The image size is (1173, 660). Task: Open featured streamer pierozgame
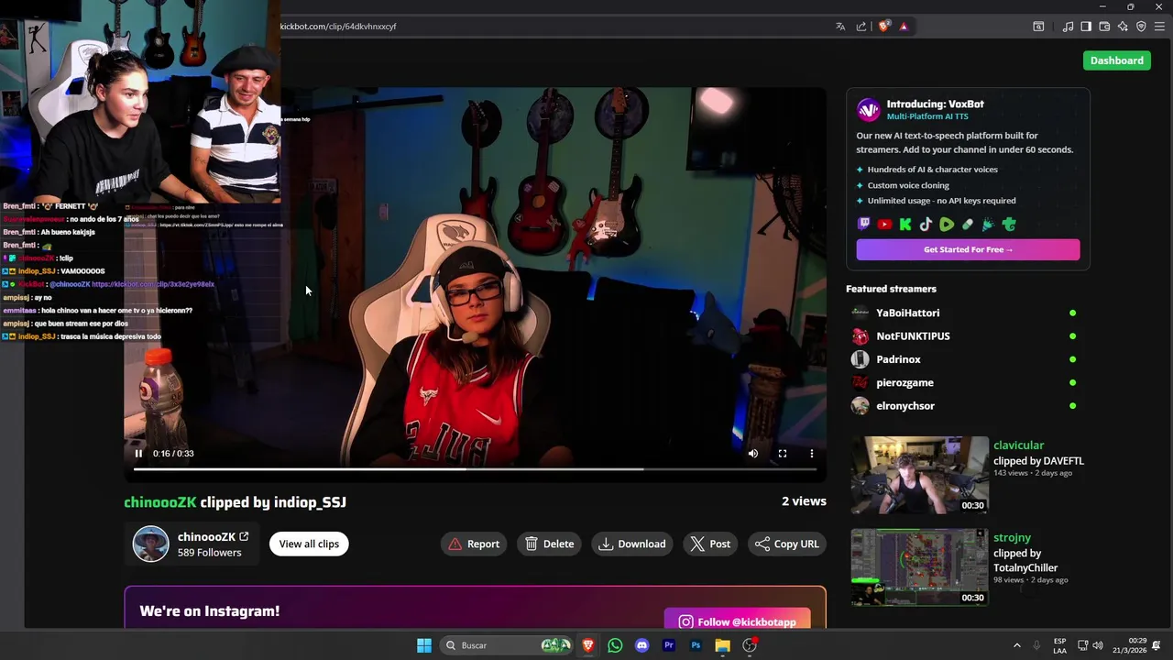click(904, 382)
